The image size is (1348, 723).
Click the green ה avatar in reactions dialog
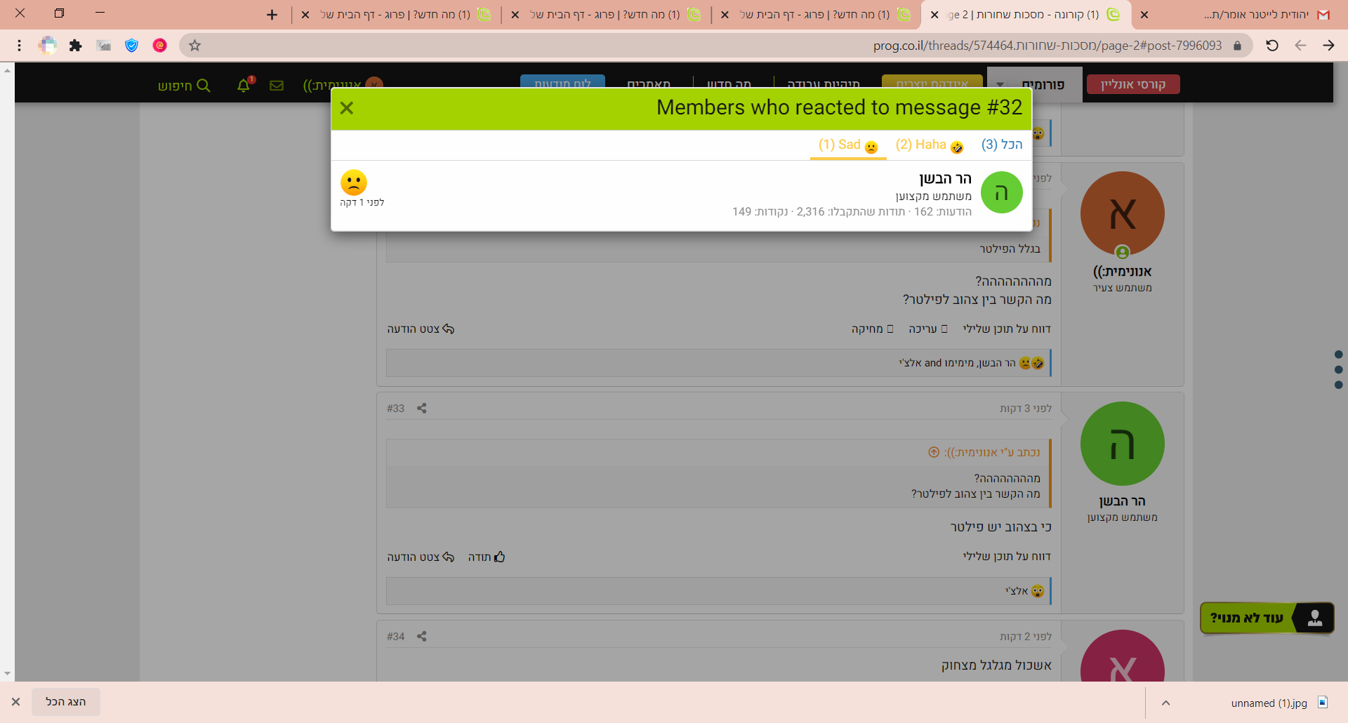pyautogui.click(x=1001, y=192)
